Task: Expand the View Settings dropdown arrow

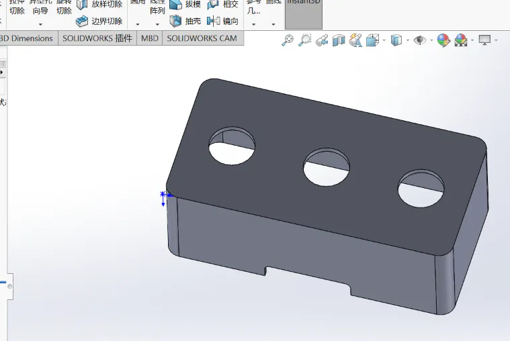Action: (x=496, y=41)
